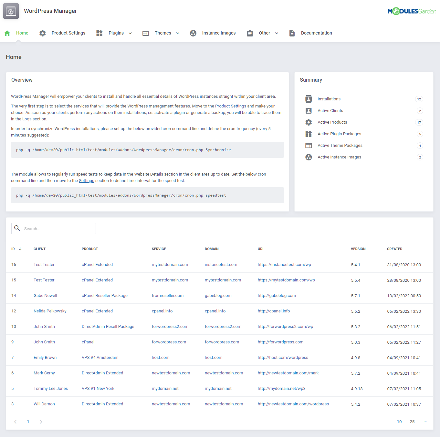Click the Active Clients summary icon
The height and width of the screenshot is (437, 440).
point(309,111)
